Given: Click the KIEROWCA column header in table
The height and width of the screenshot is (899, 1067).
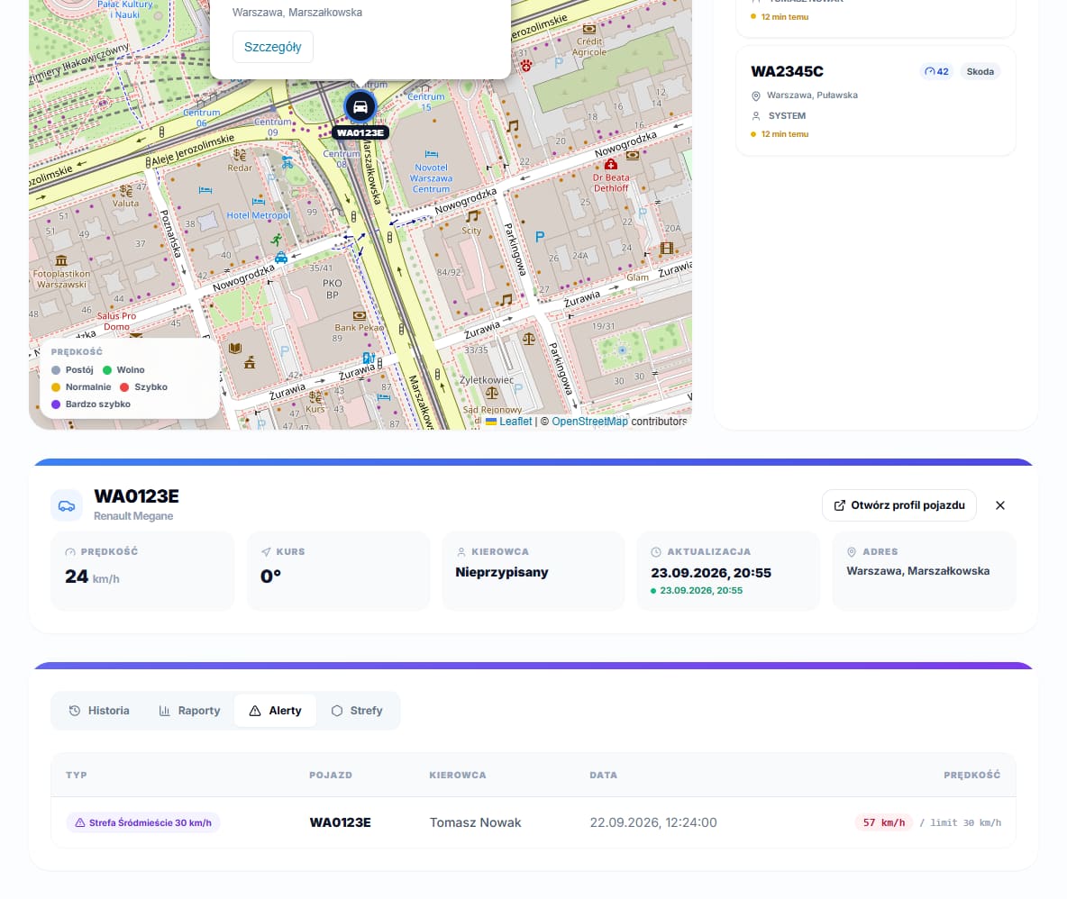Looking at the screenshot, I should (457, 776).
